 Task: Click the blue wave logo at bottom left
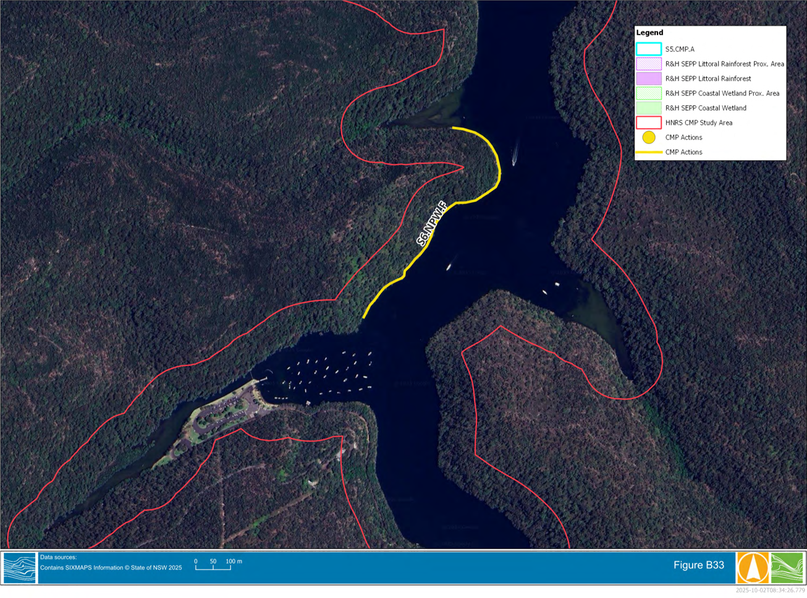20,568
